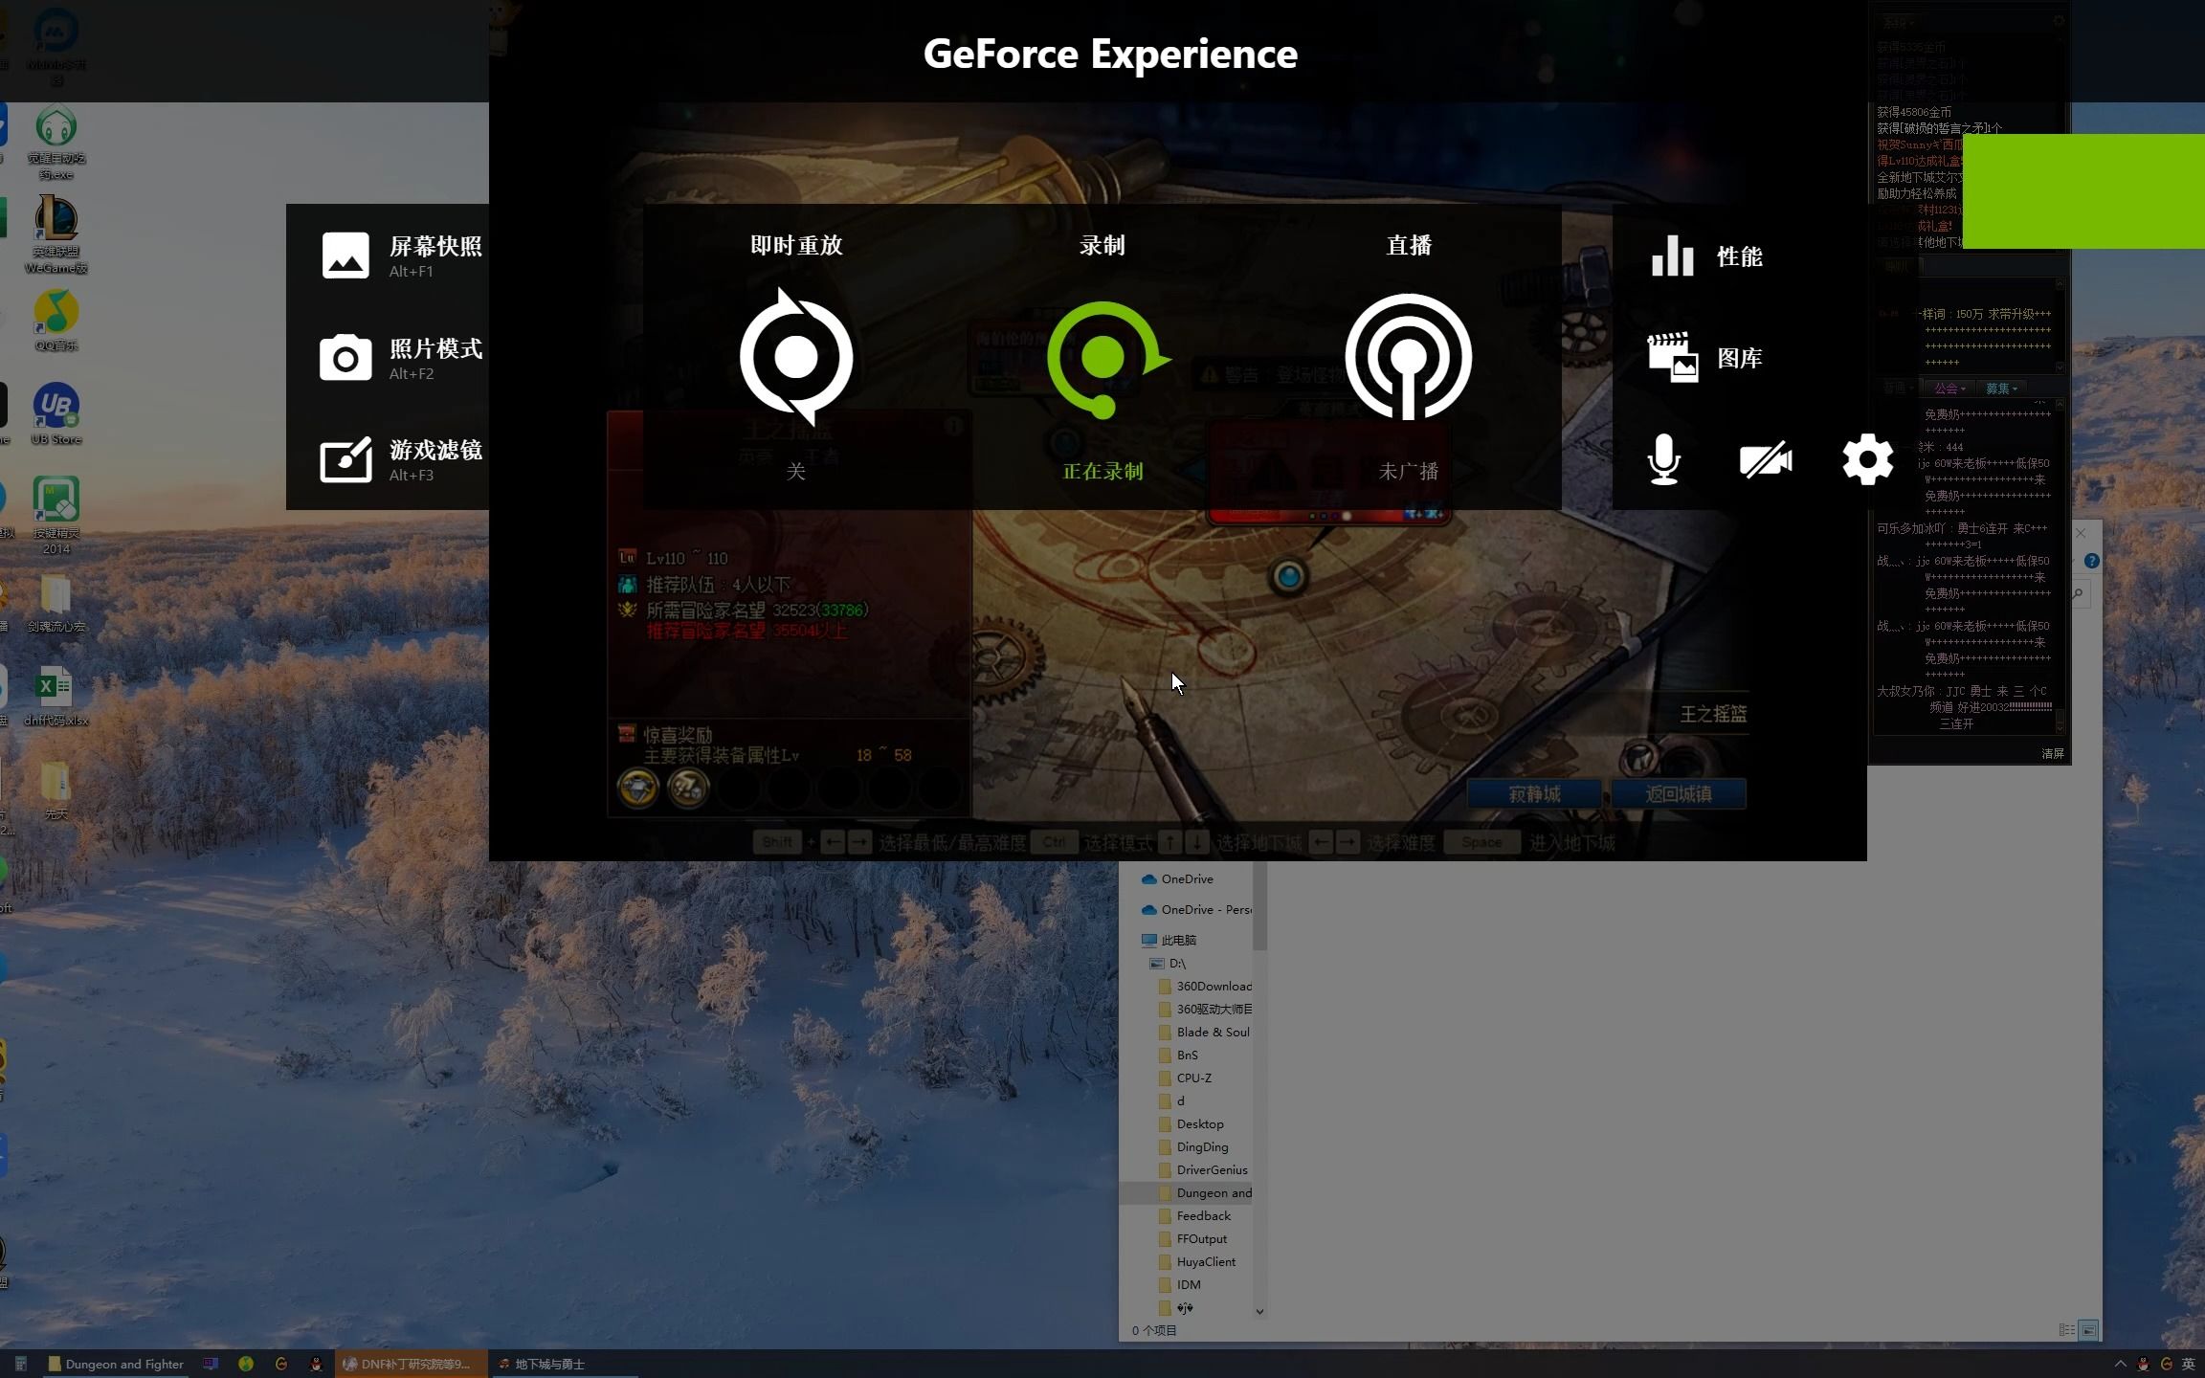Switch Explorer to details view icon

click(2067, 1330)
